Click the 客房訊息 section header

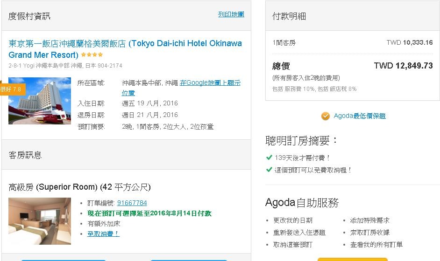click(x=25, y=155)
